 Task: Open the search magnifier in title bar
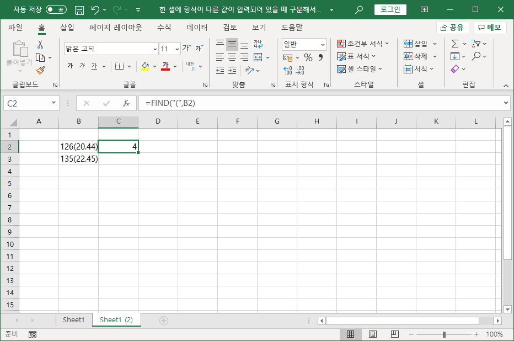[x=359, y=10]
